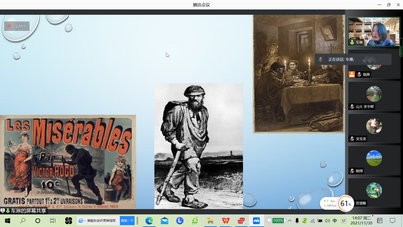Click the muted microphone icon beside 山大 李宇辉

click(352, 107)
